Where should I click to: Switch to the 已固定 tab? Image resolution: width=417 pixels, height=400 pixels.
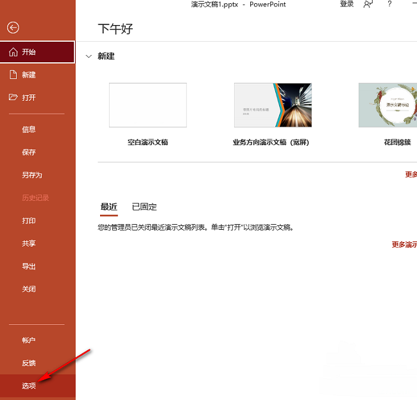pos(144,207)
